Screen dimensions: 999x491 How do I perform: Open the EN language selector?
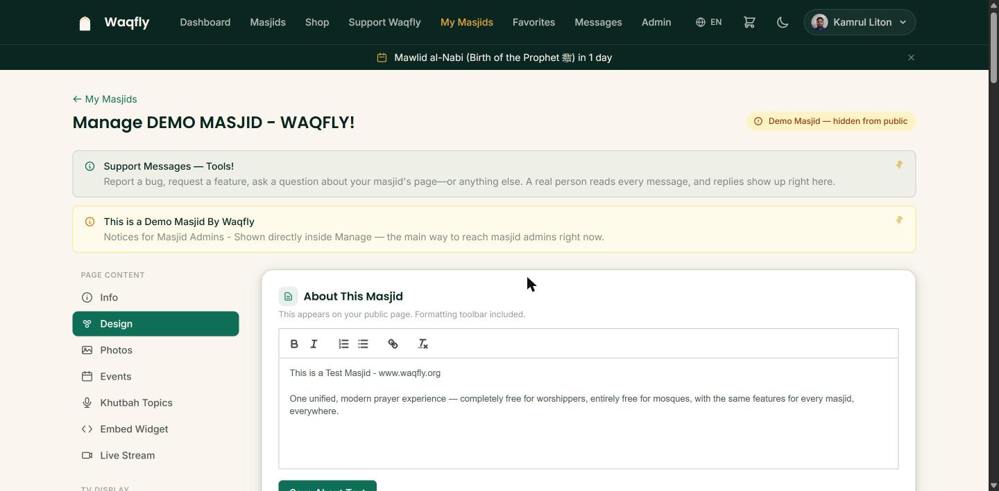pos(708,22)
